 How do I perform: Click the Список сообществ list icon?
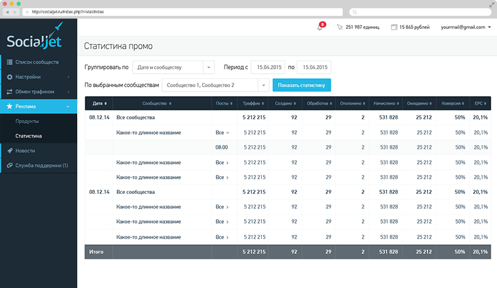9,62
